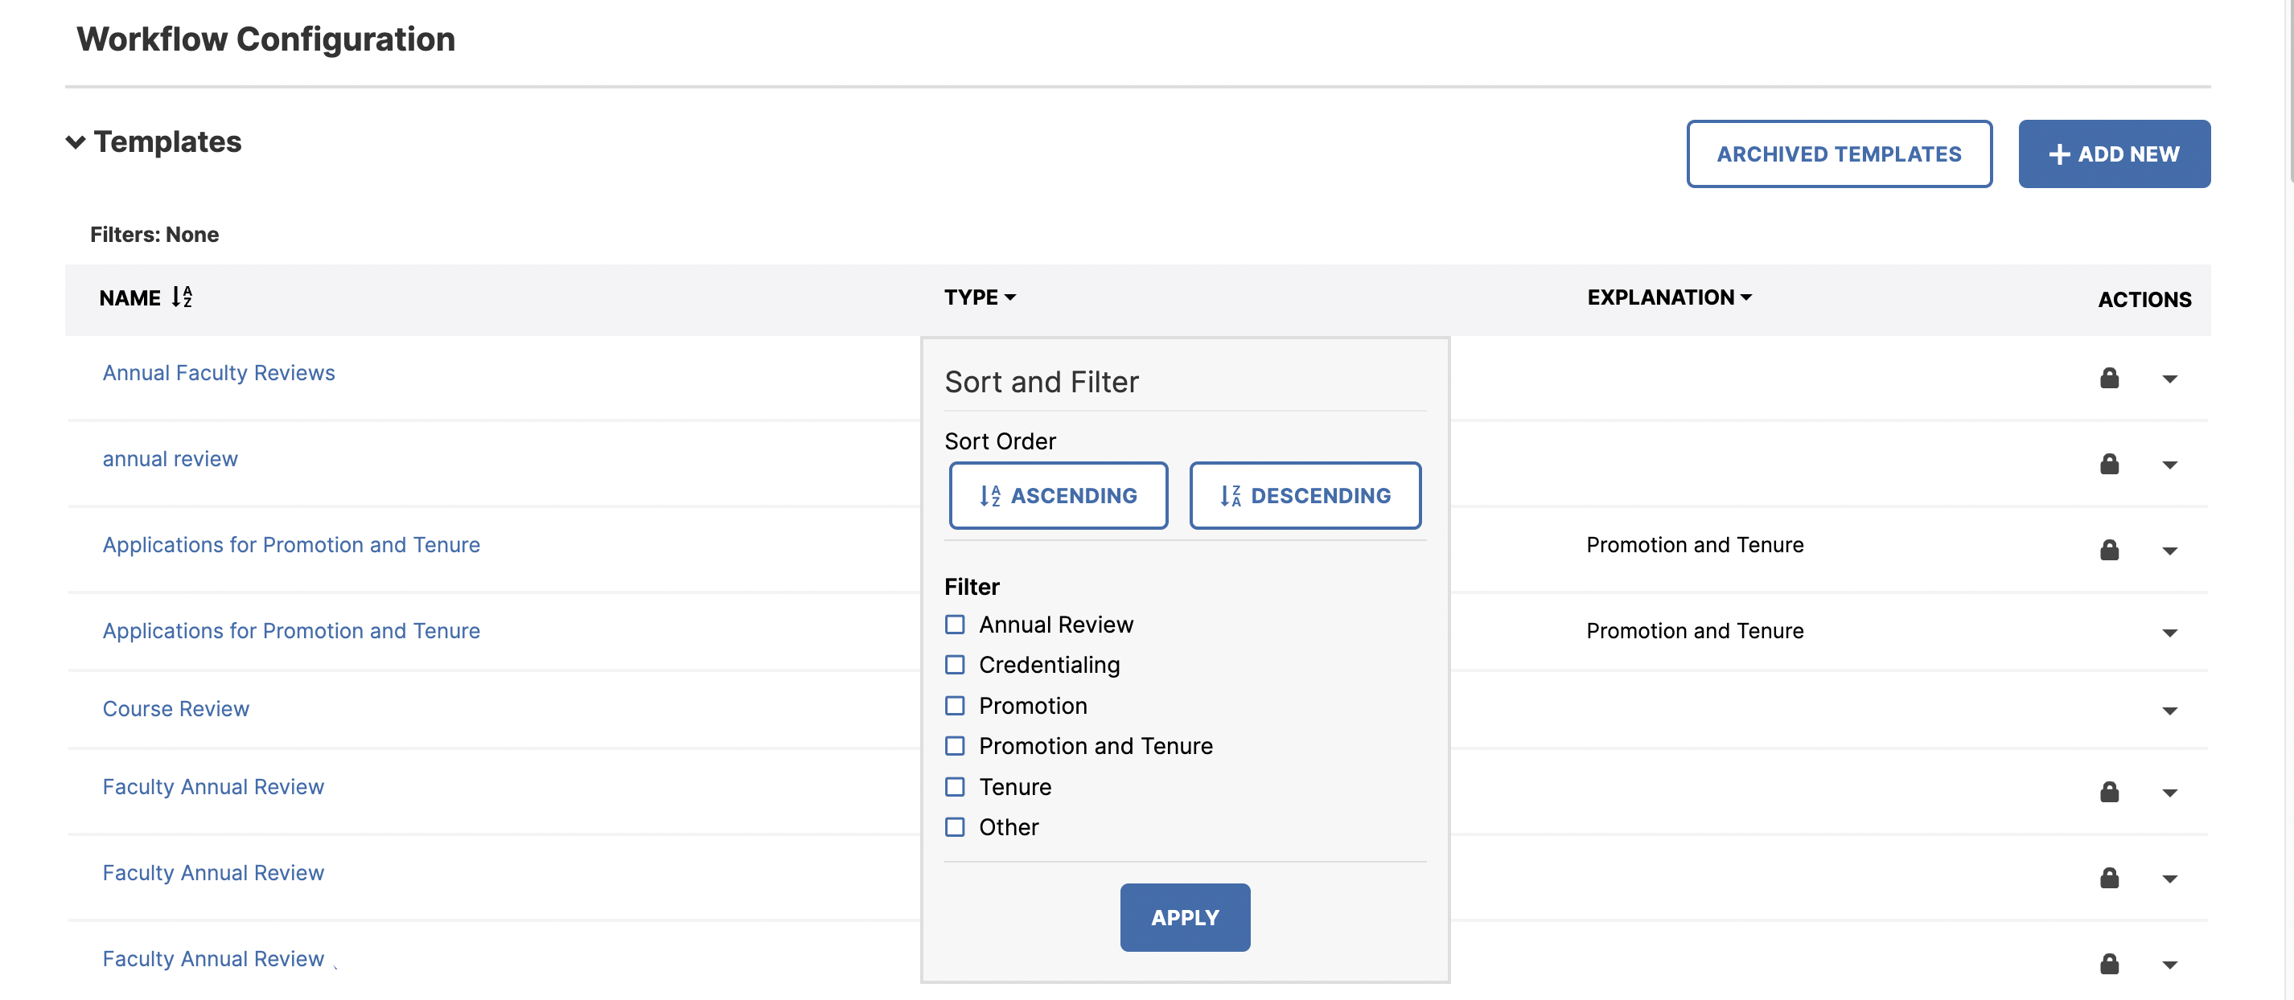Open actions dropdown for Annual Faculty Reviews

pyautogui.click(x=2169, y=379)
